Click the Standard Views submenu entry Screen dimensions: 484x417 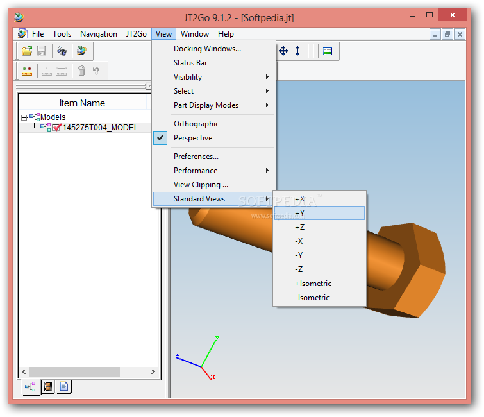tap(213, 199)
